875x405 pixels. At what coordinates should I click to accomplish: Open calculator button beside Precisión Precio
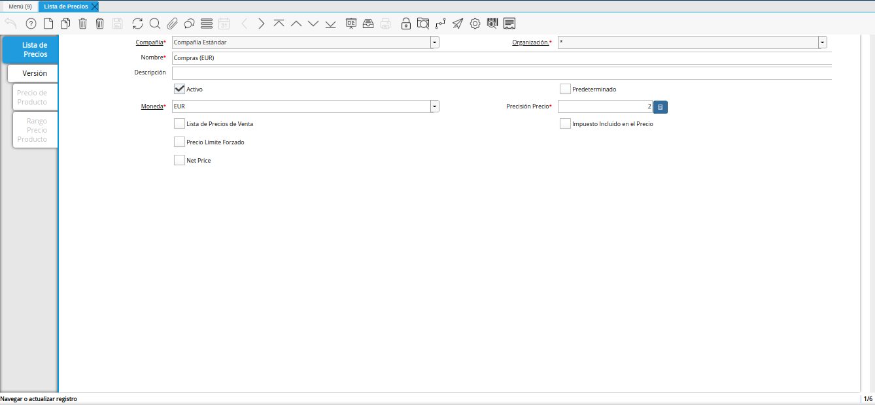pyautogui.click(x=660, y=106)
